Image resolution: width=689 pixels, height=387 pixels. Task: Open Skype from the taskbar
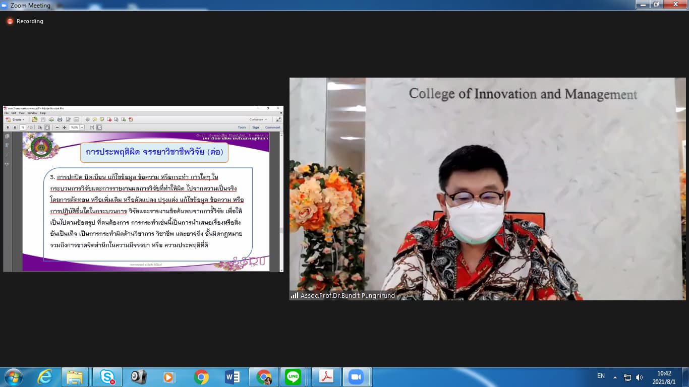(x=107, y=377)
